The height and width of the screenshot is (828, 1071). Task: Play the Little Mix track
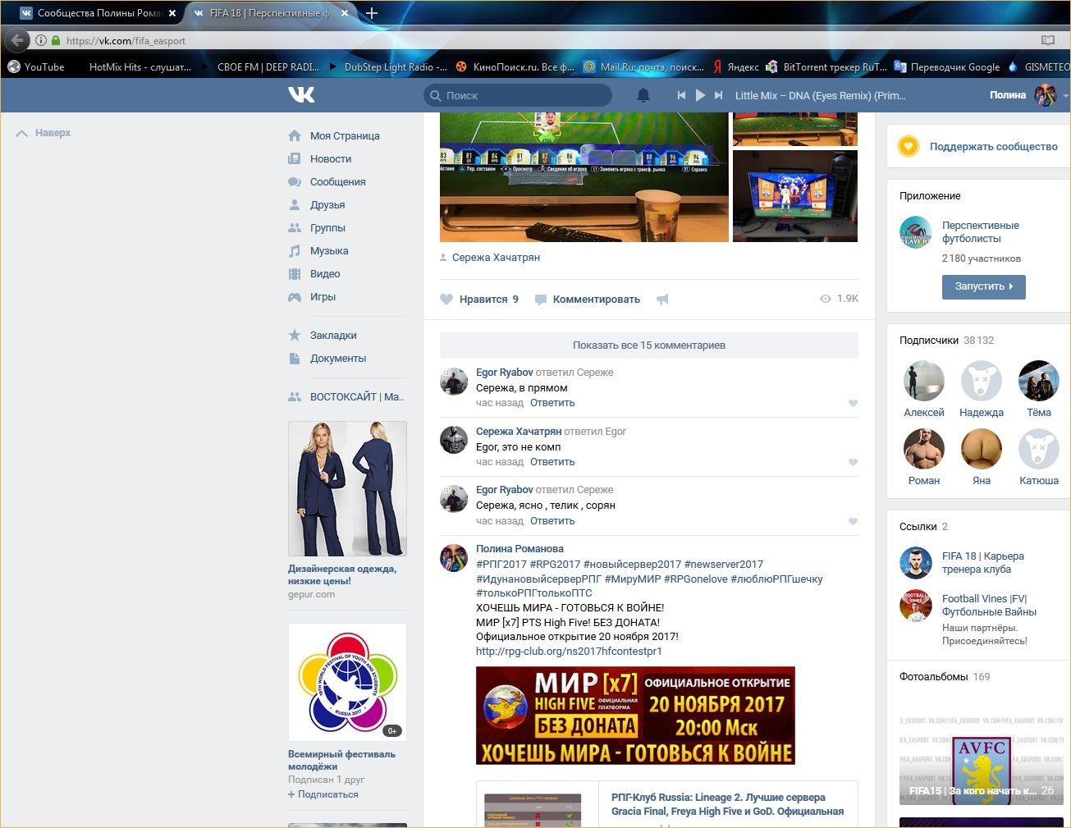pyautogui.click(x=700, y=95)
